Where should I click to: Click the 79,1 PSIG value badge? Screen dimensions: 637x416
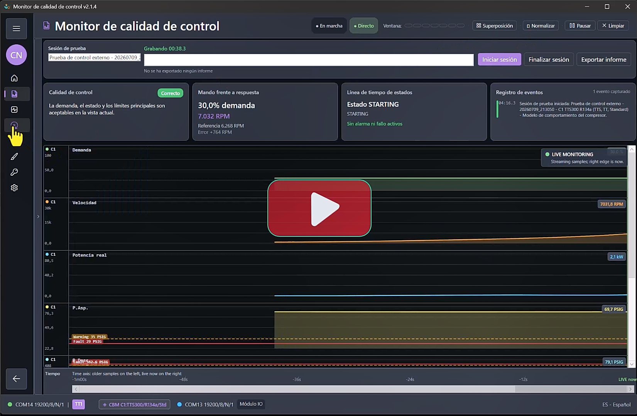(x=614, y=362)
